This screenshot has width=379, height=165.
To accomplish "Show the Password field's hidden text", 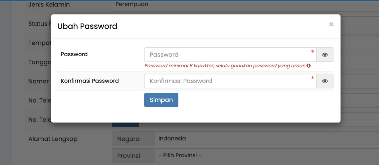I will [x=325, y=55].
